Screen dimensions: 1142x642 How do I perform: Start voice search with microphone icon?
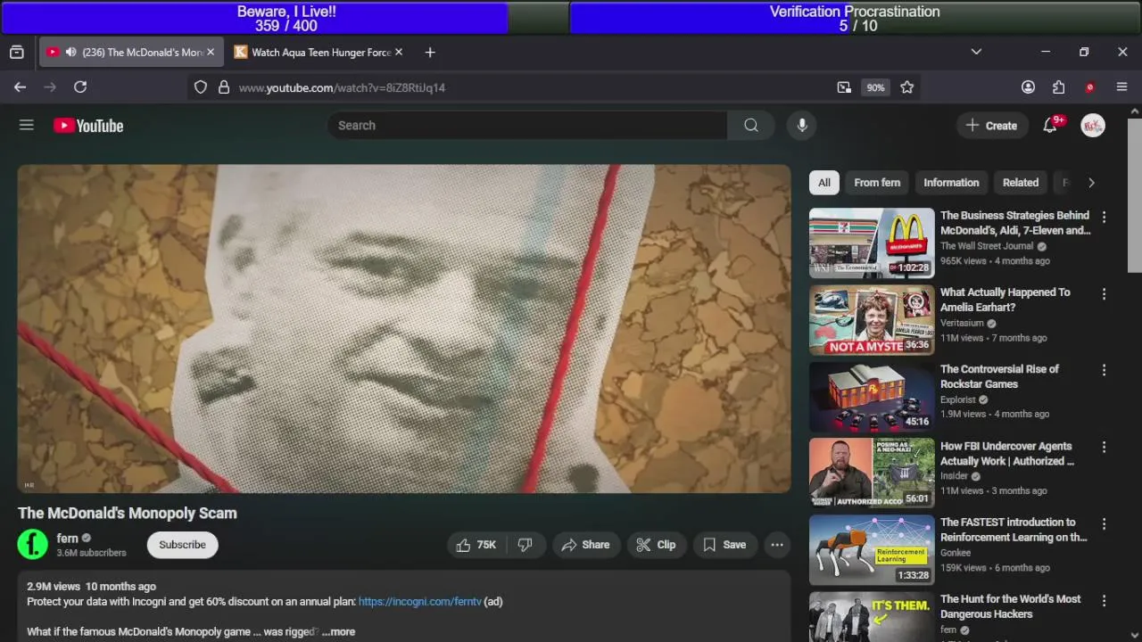(802, 126)
